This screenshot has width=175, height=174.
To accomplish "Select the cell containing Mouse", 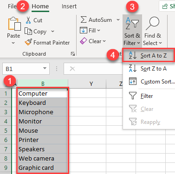I will tap(43, 130).
